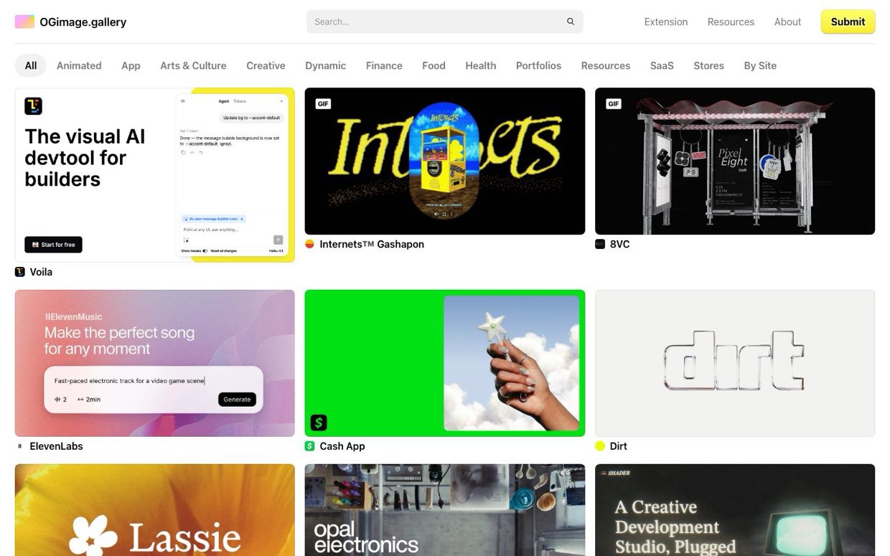Select the Portfolios category filter
The height and width of the screenshot is (556, 890).
pos(538,65)
